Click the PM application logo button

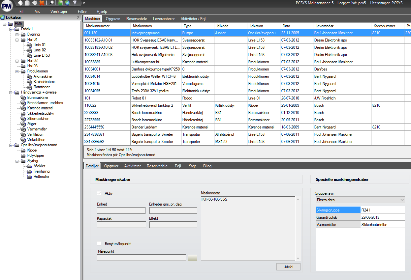coord(7,6)
